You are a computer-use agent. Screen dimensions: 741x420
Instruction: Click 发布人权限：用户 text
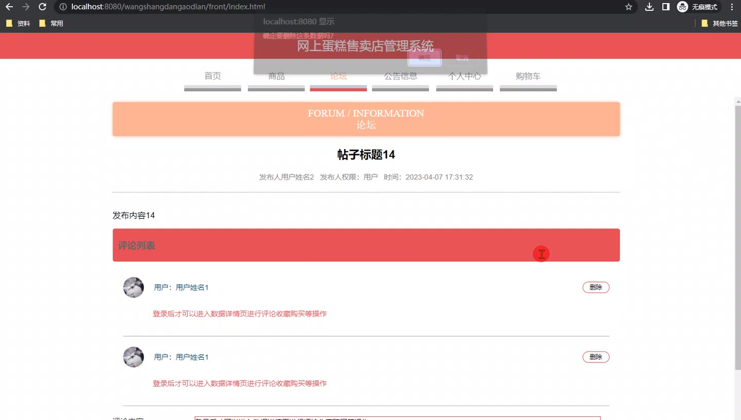[x=349, y=177]
